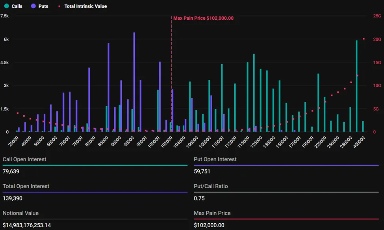Screen dimensions: 384x230
Task: Select the Notional Value dollar amount
Action: 27,225
